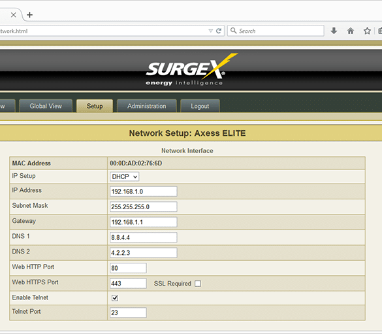Click the SurgeX logo
This screenshot has width=382, height=334.
[192, 69]
